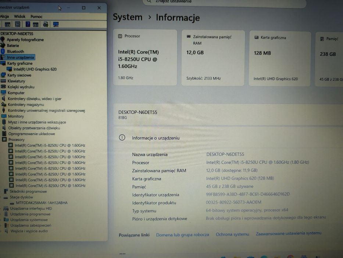This screenshot has height=258, width=343.
Task: Click the 81BG model label
Action: 122,118
